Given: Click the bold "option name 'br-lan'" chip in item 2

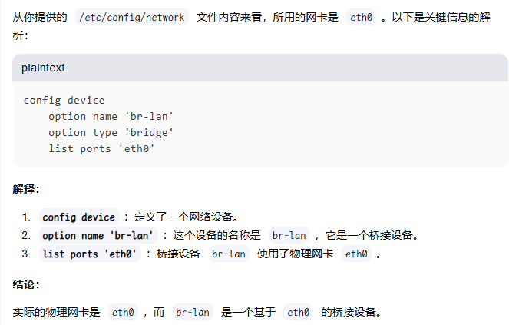Looking at the screenshot, I should (98, 235).
